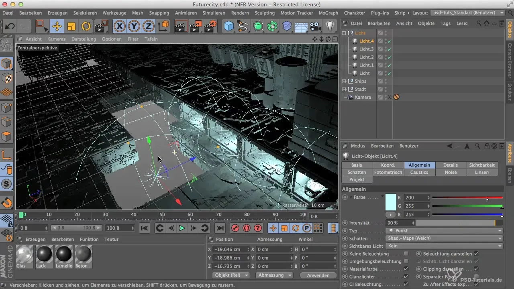This screenshot has height=289, width=514.
Task: Expand the Stadt object group
Action: click(344, 90)
